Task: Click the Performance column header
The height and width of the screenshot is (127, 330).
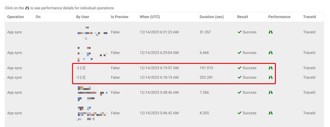Action: [279, 17]
